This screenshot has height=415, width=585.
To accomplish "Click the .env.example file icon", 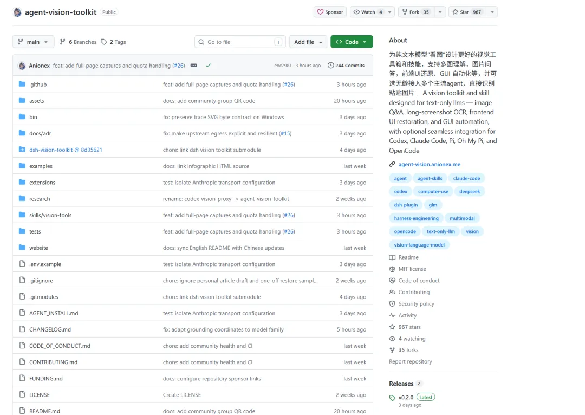I will coord(22,264).
